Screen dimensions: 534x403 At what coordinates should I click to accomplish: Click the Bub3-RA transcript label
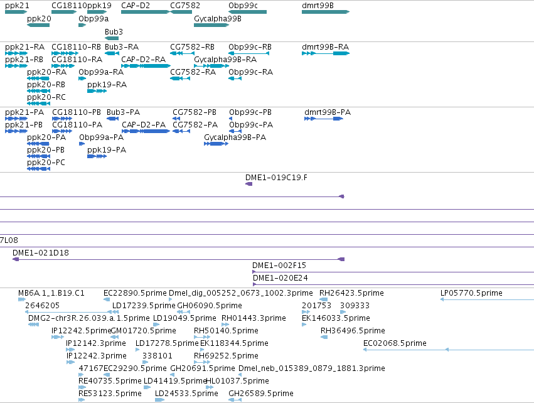122,47
